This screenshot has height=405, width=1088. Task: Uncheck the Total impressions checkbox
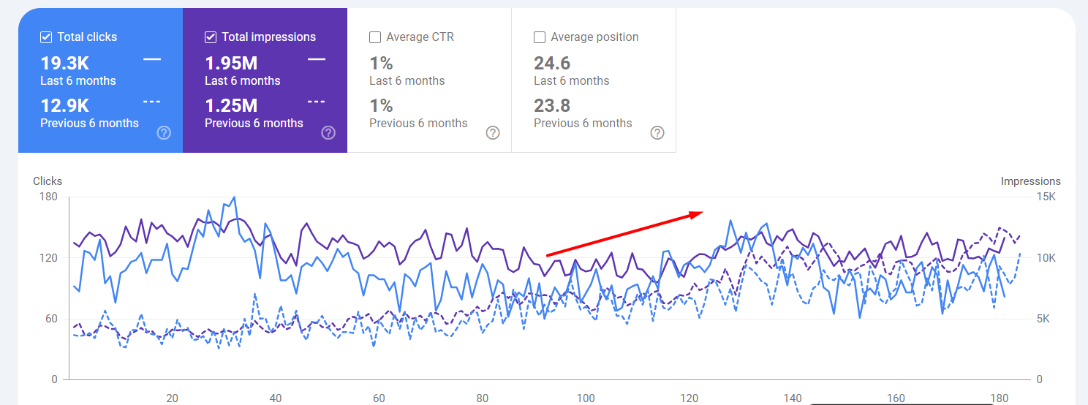click(211, 37)
